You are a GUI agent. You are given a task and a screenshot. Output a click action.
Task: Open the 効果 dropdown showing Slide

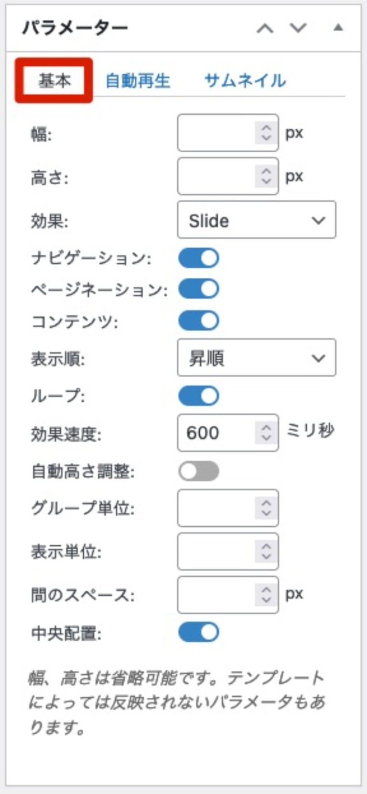coord(256,220)
